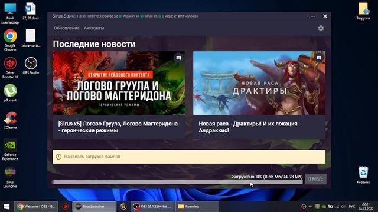Switch to the Аккаунты tab
This screenshot has width=378, height=212.
click(x=94, y=28)
